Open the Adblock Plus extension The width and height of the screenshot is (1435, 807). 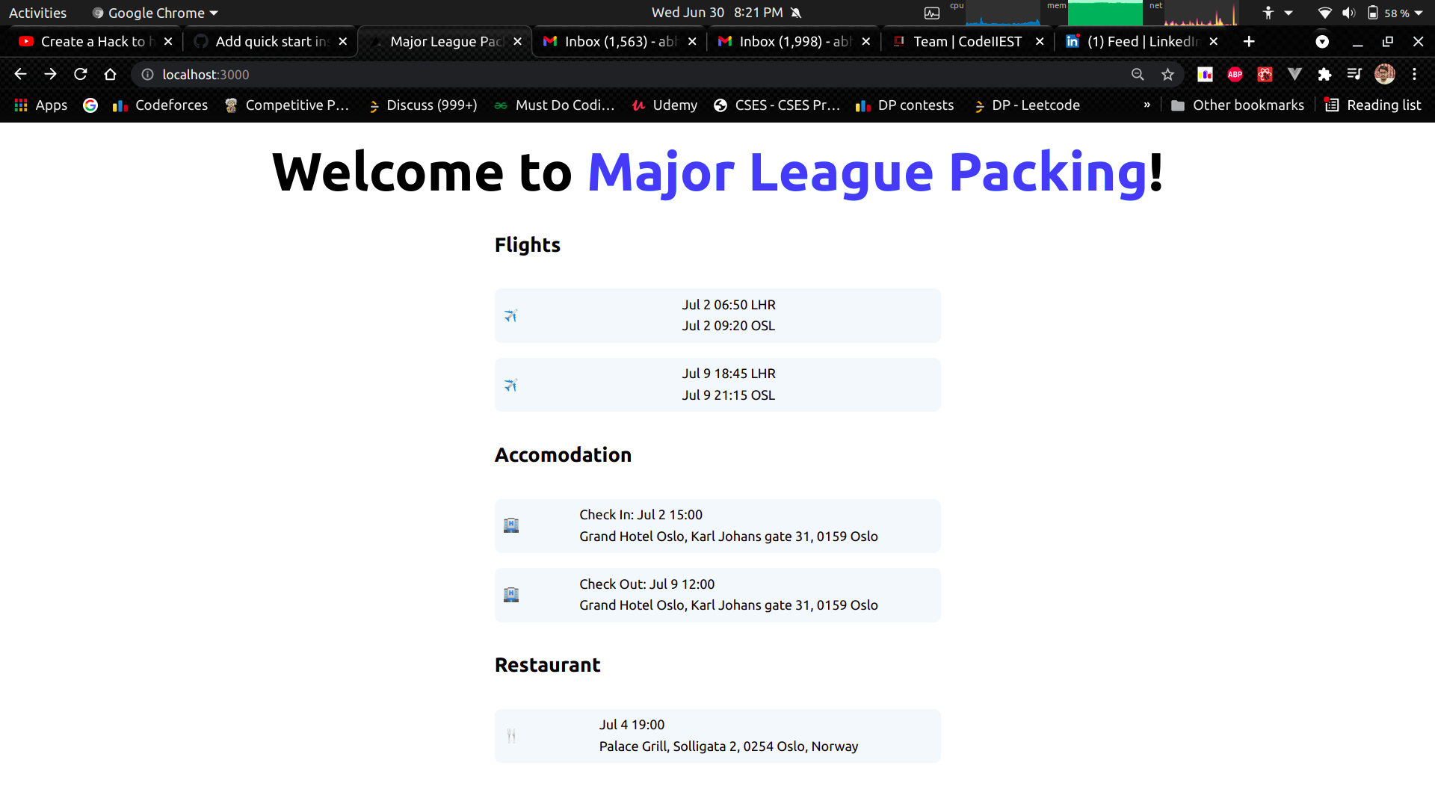click(1235, 74)
